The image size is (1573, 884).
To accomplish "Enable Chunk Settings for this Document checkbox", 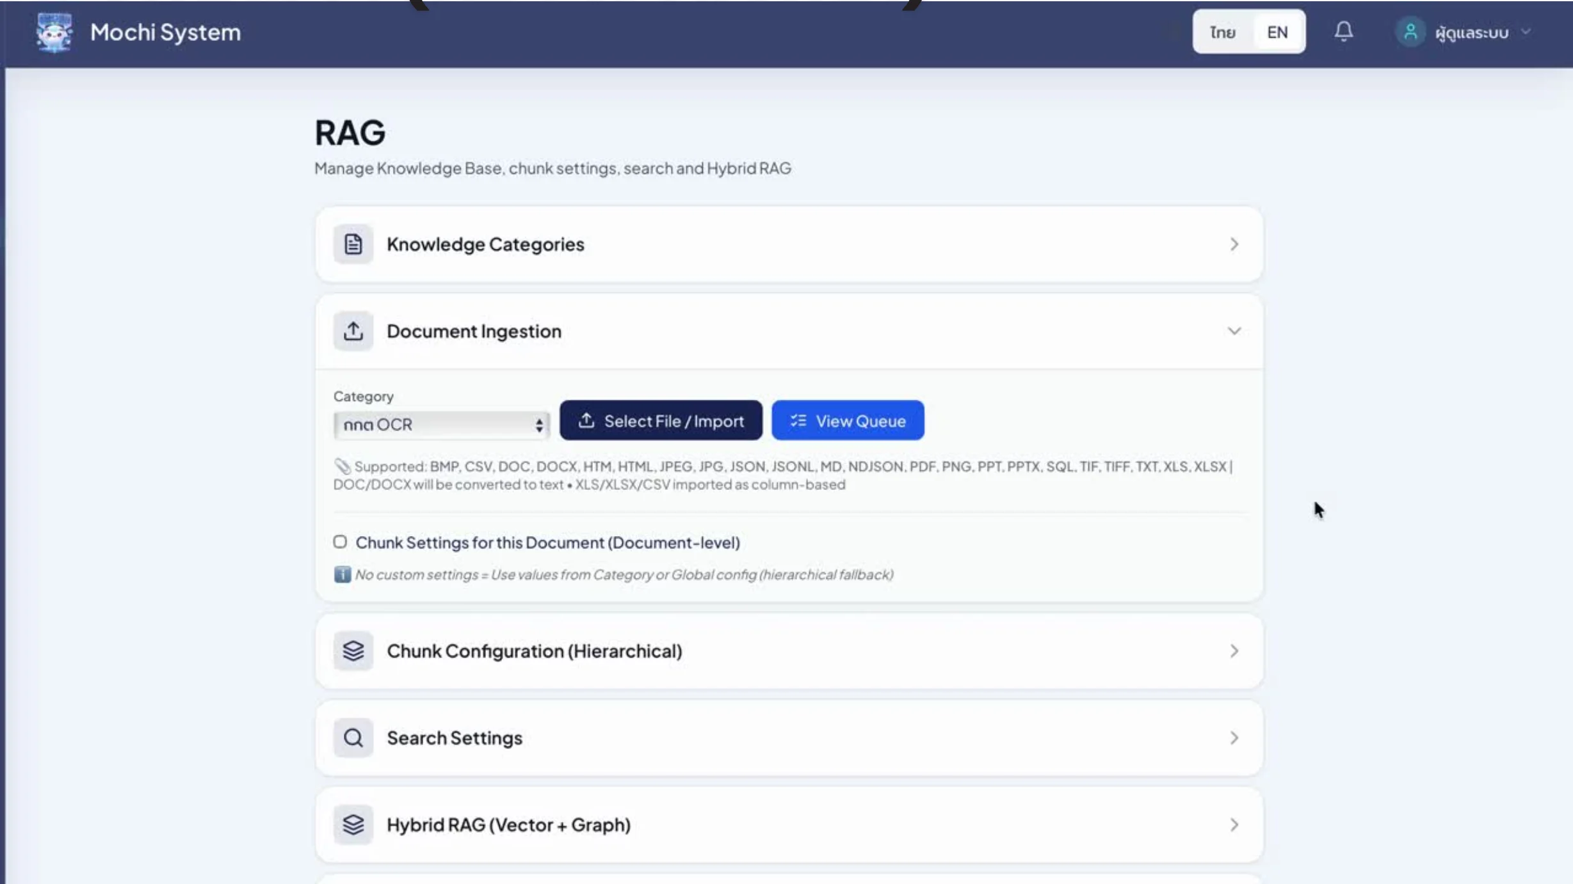I will coord(340,542).
